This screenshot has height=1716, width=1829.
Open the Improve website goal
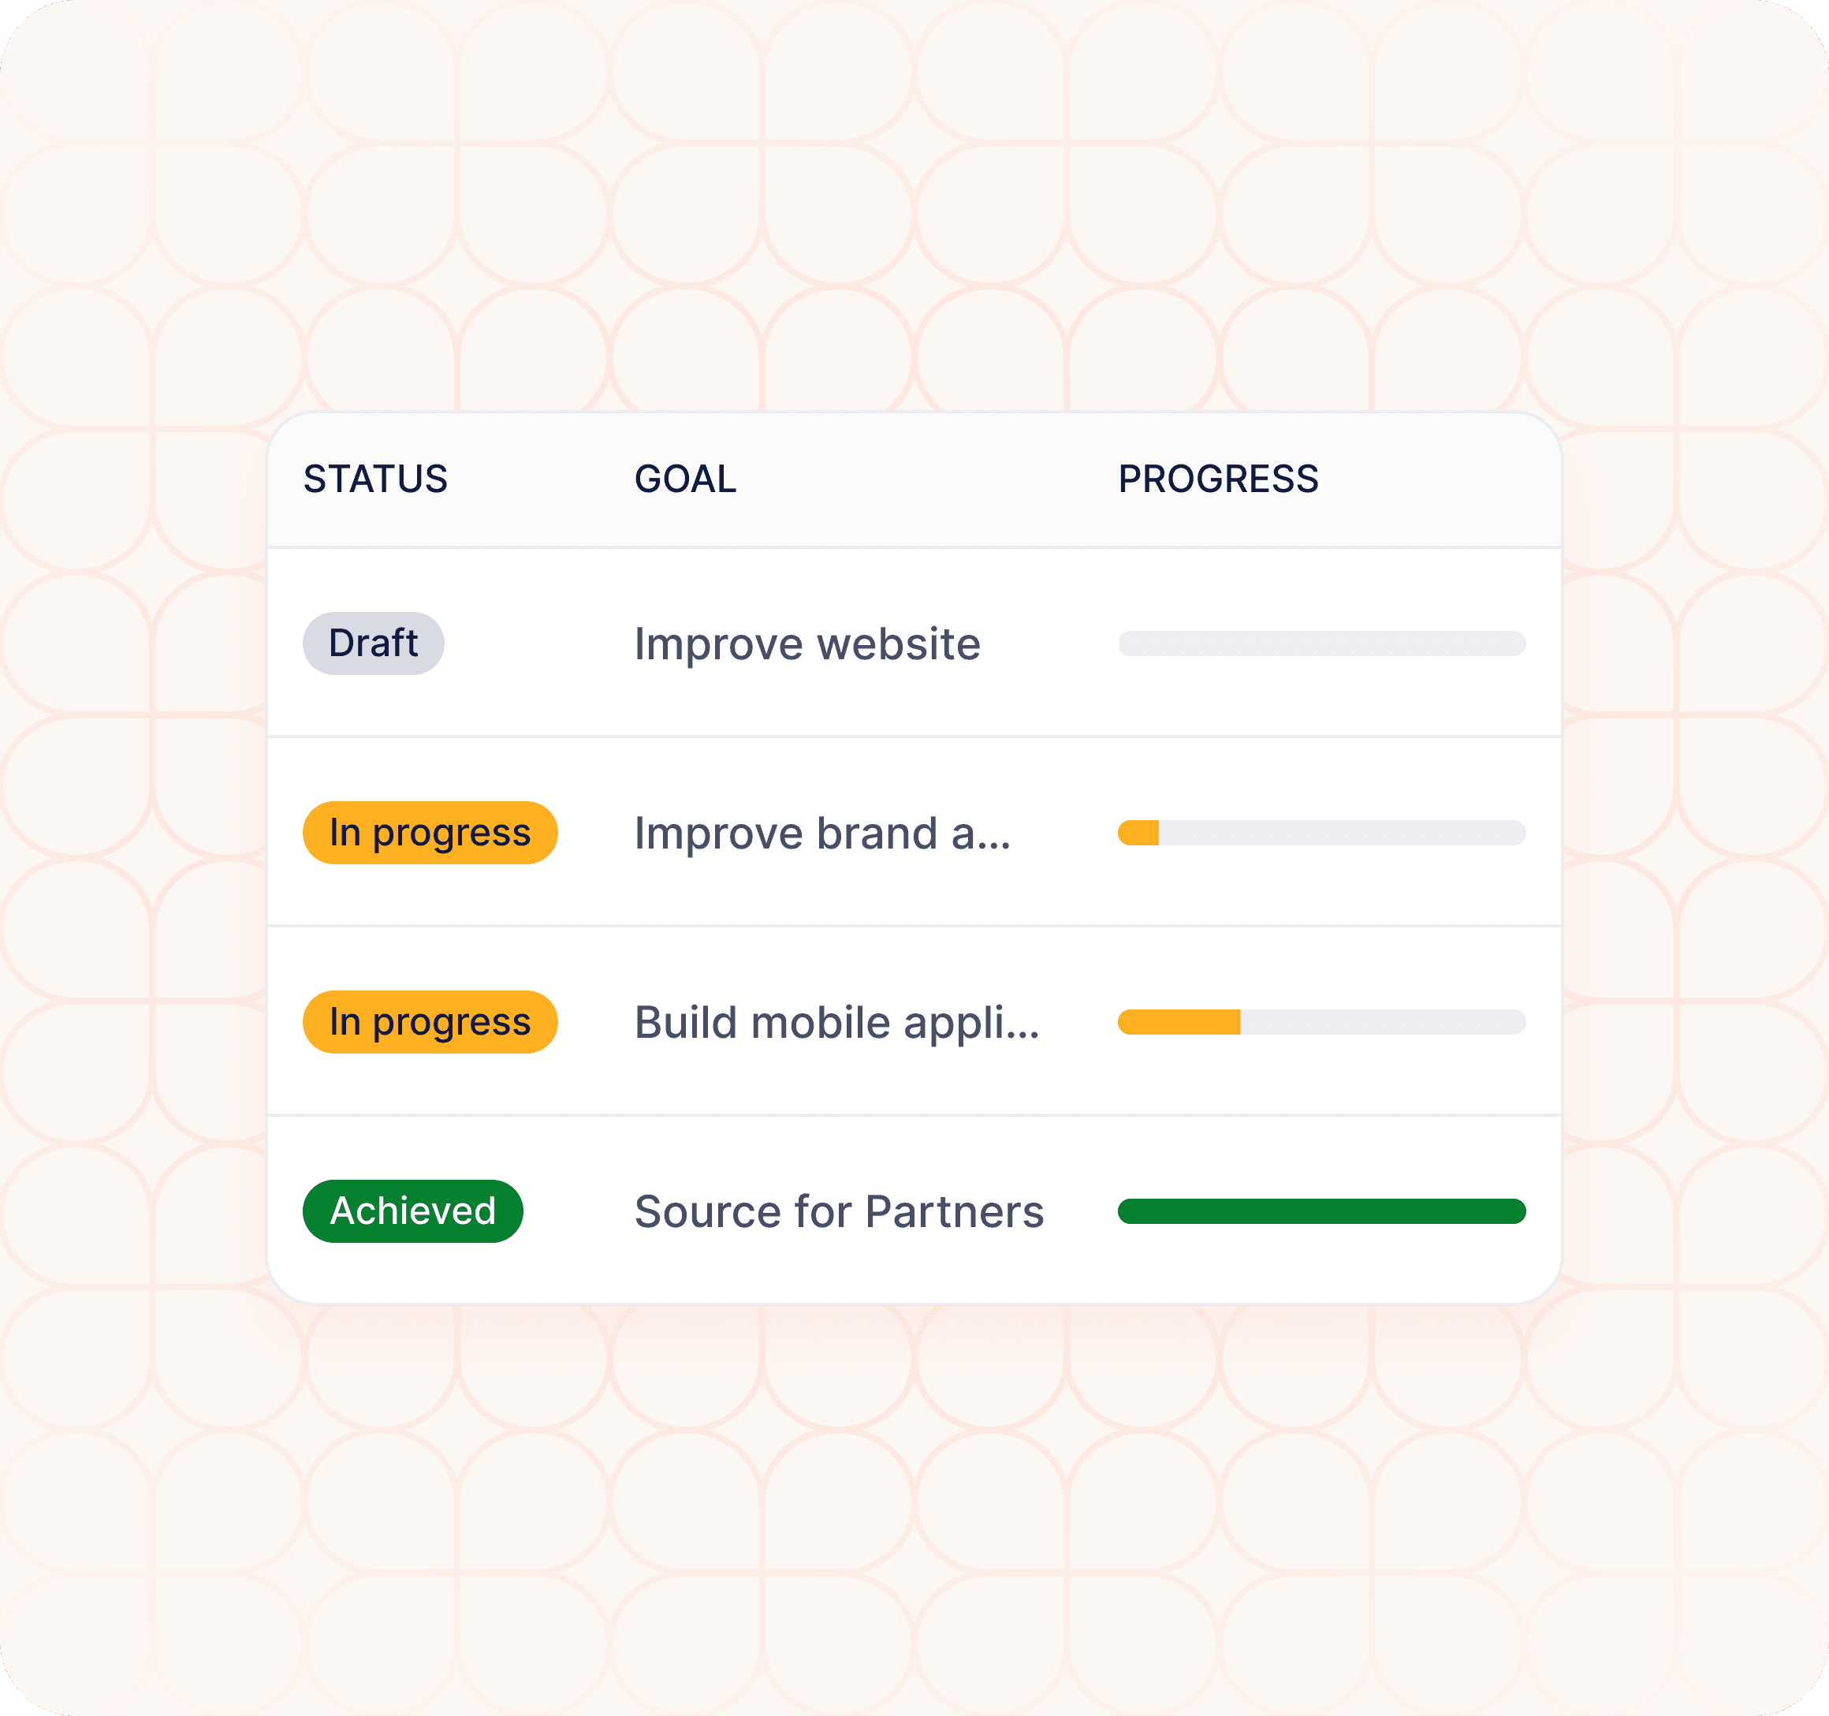[x=806, y=644]
